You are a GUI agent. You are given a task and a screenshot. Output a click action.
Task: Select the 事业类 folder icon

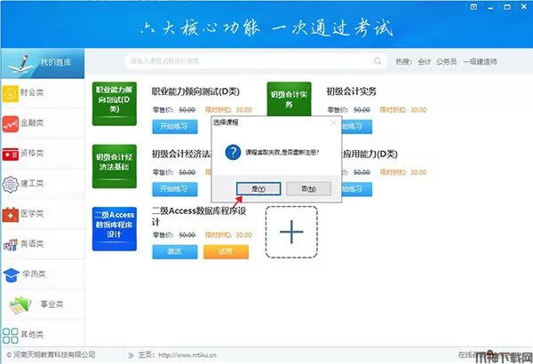20,305
